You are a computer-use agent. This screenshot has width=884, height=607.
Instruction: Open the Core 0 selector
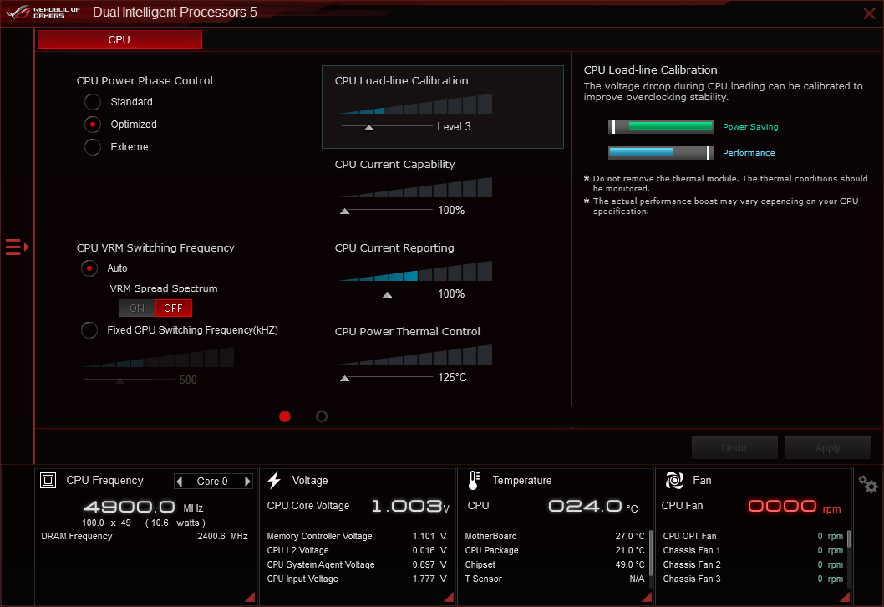(212, 481)
